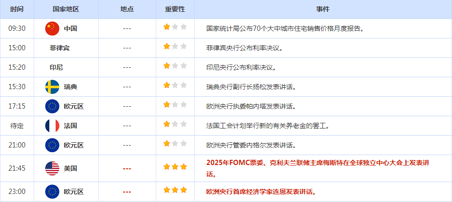The height and width of the screenshot is (202, 452).
Task: Click the one-star importance rating for 菲律宾
Action: click(175, 46)
